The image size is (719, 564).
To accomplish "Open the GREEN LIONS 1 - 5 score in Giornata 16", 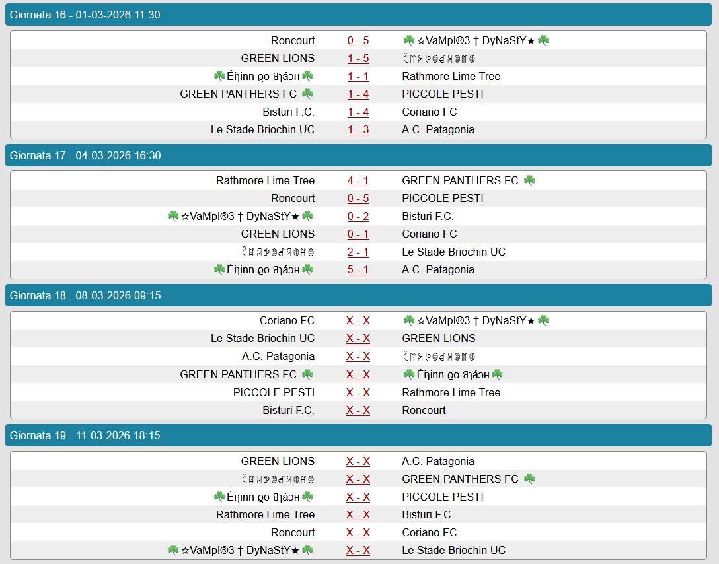I will (358, 59).
